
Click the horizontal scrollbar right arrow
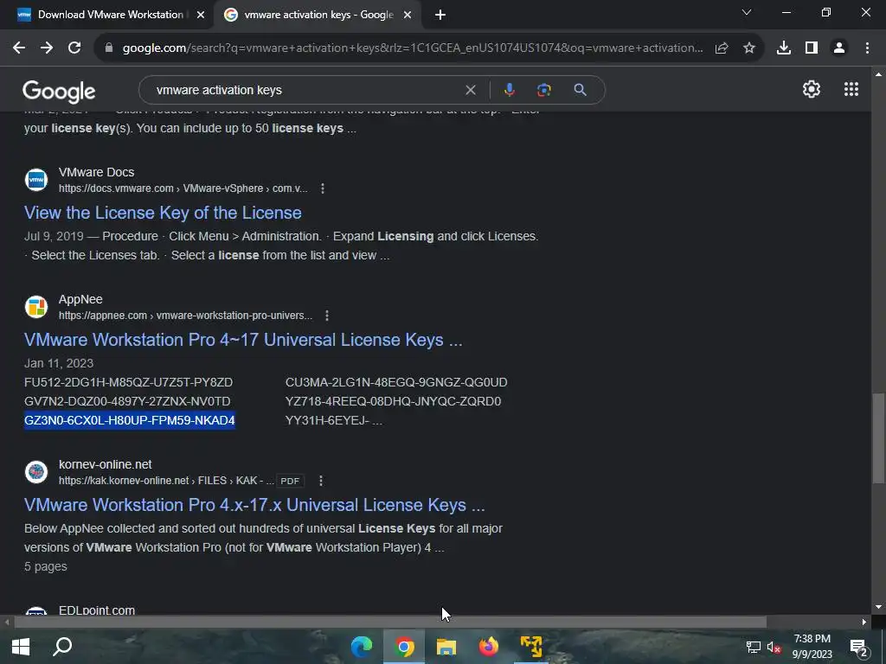click(x=864, y=622)
